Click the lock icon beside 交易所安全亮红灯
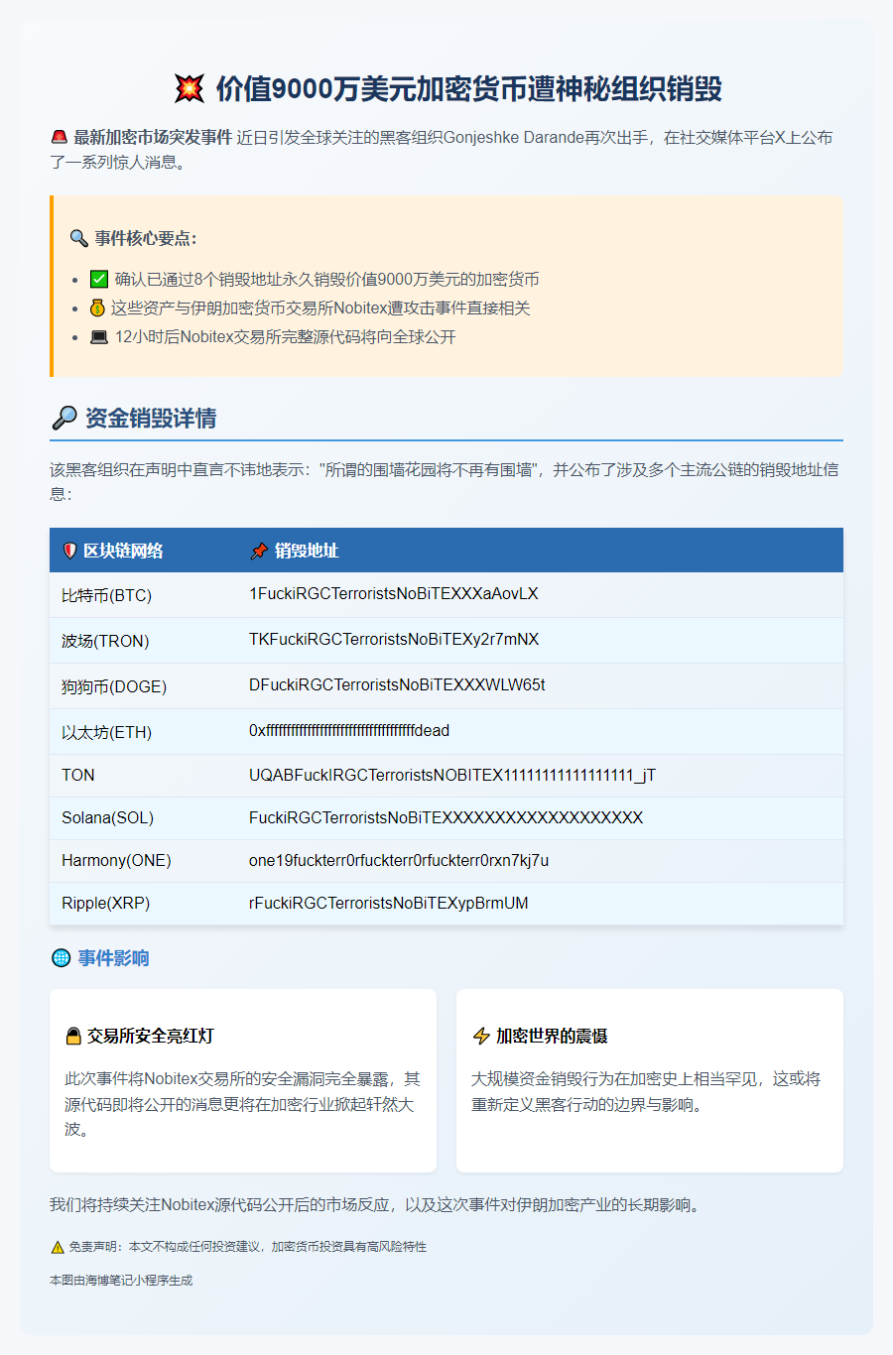Image resolution: width=893 pixels, height=1355 pixels. coord(73,1036)
